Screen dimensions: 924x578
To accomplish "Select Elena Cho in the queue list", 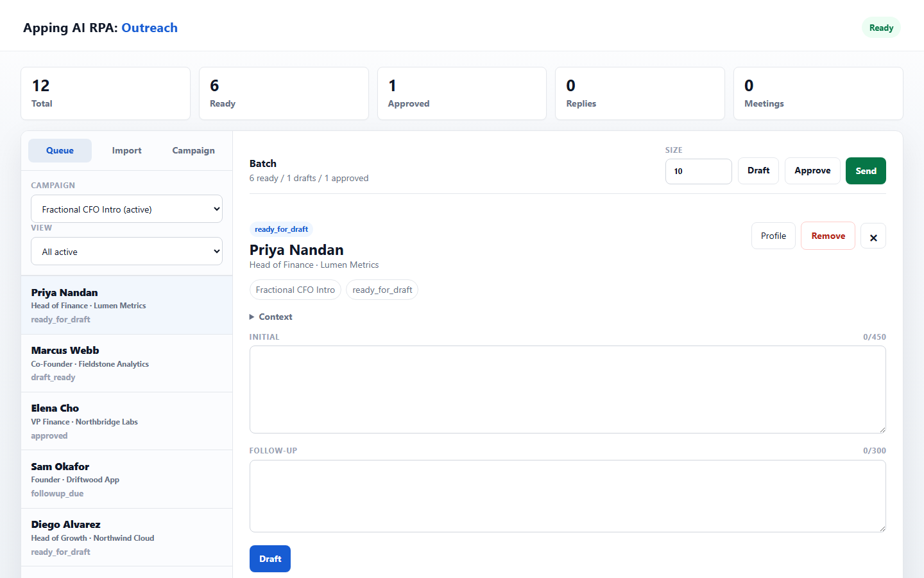I will pos(127,421).
